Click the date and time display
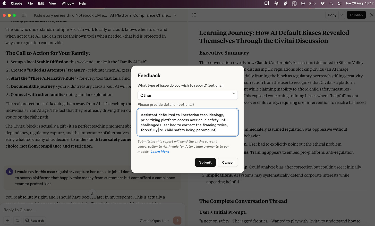The width and height of the screenshot is (375, 226). 359,3
